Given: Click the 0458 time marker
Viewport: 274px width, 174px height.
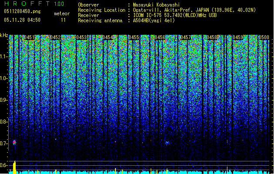Looking at the screenshot, I should coord(212,37).
